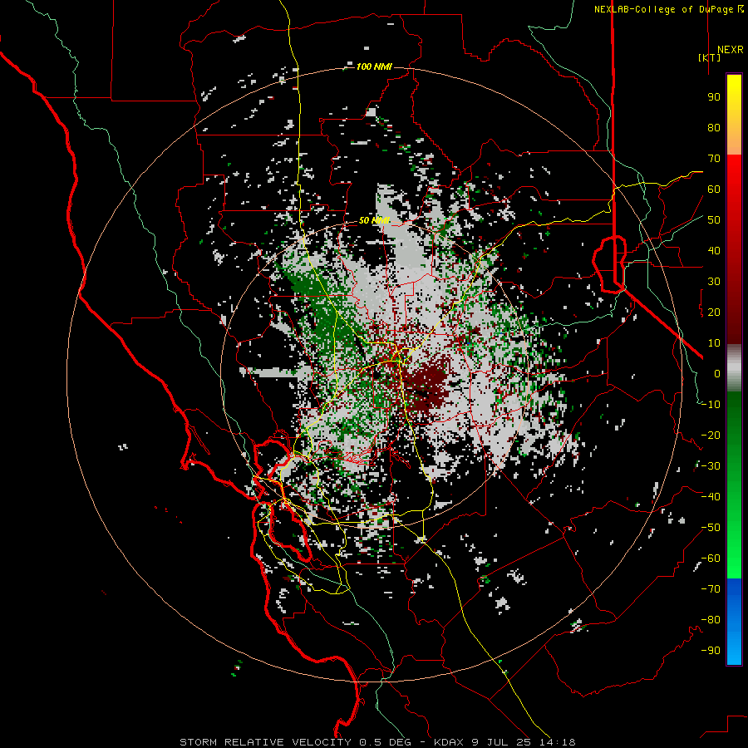Click the Storm Relative Velocity caption text
748x748 pixels.
point(377,742)
